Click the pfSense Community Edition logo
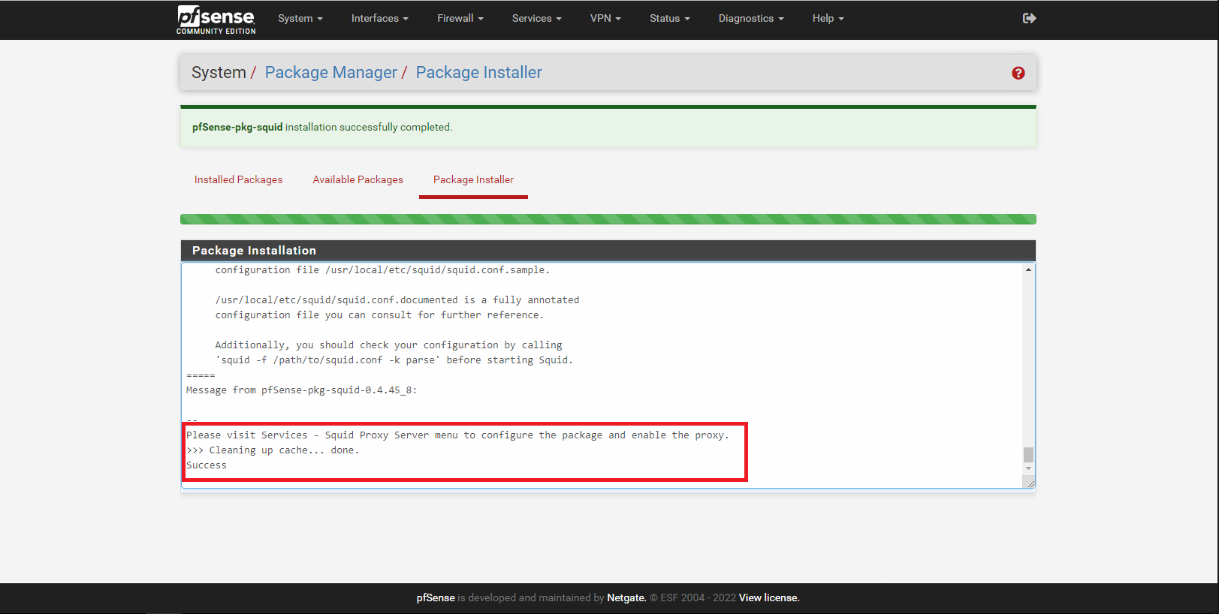Viewport: 1219px width, 614px height. pyautogui.click(x=216, y=20)
